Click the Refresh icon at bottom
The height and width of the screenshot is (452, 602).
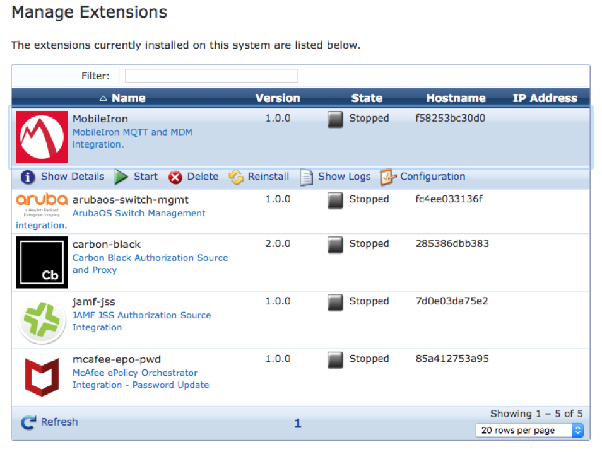tap(28, 422)
